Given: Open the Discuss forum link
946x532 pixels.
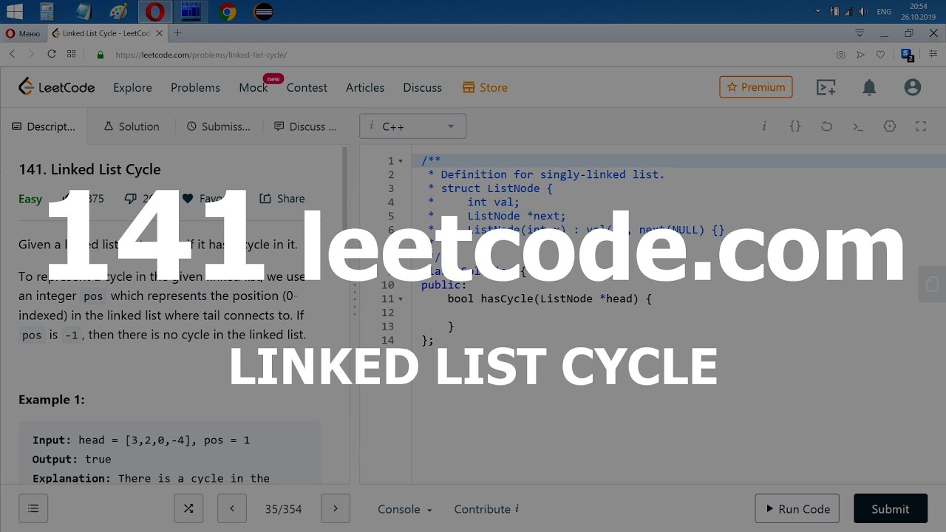Looking at the screenshot, I should pyautogui.click(x=422, y=87).
